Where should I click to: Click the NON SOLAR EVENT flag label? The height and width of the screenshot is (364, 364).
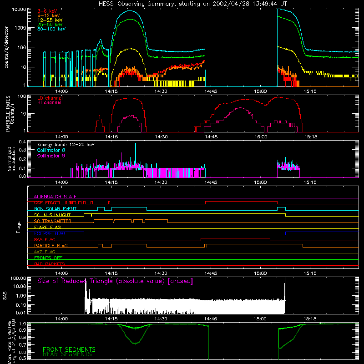[55, 209]
